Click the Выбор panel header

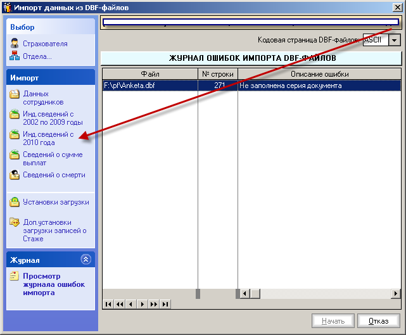51,27
